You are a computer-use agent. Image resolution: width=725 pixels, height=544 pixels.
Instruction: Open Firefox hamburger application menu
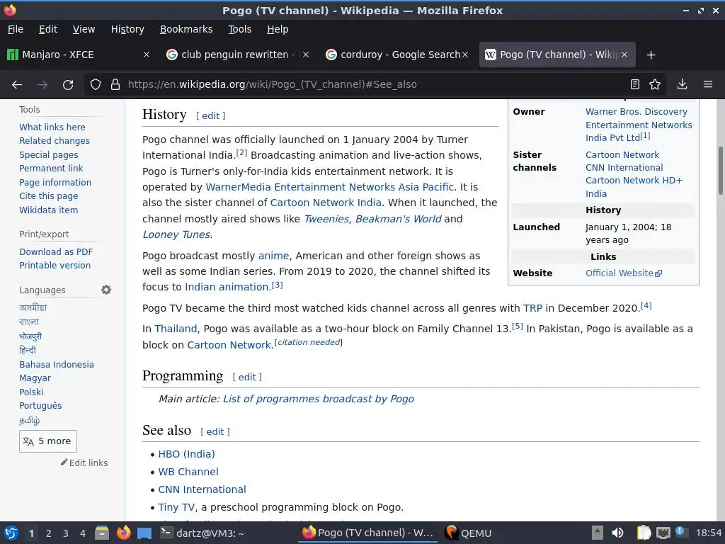click(708, 84)
